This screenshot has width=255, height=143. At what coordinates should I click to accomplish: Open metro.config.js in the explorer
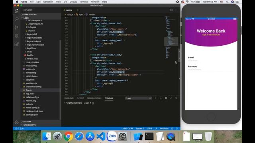(33, 108)
